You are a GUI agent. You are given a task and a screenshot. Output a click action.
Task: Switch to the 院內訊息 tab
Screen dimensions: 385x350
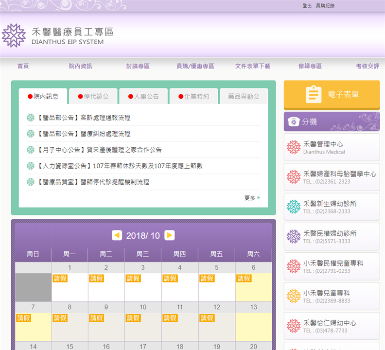pyautogui.click(x=43, y=96)
